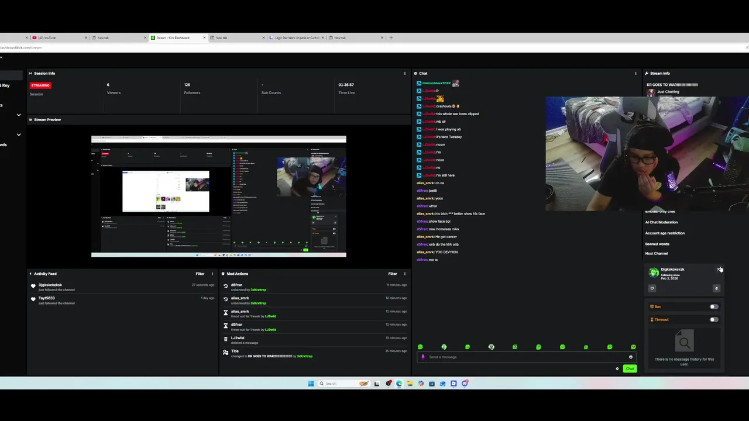Click the Stream Preview thumbnail
The height and width of the screenshot is (421, 749).
coord(219,196)
